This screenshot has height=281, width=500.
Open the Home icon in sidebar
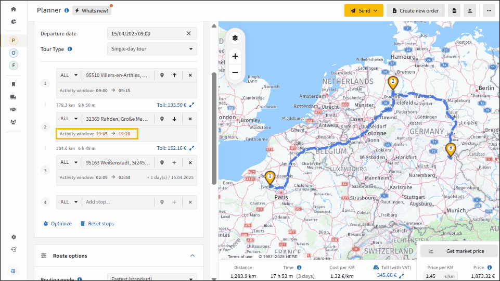coord(14,9)
